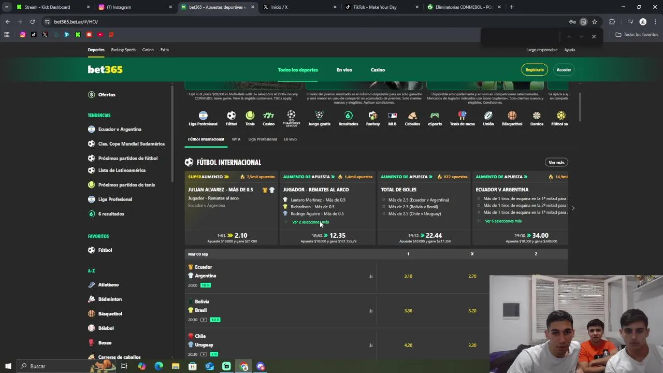Open the Champions League icon
Screen dimensions: 663x373
point(291,118)
